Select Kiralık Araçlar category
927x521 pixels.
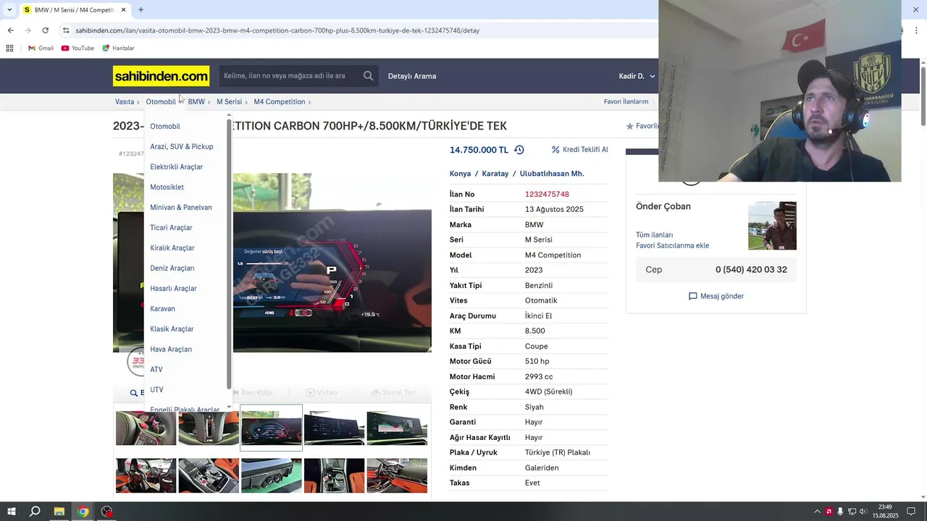point(172,248)
